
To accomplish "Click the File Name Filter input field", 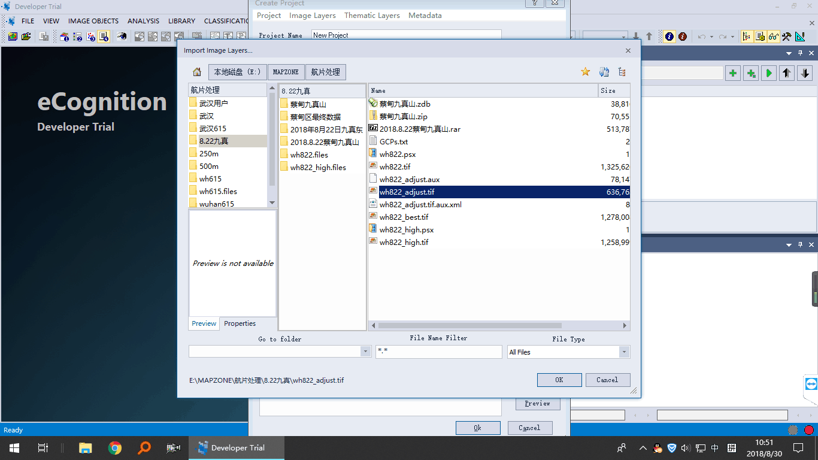I will (439, 352).
